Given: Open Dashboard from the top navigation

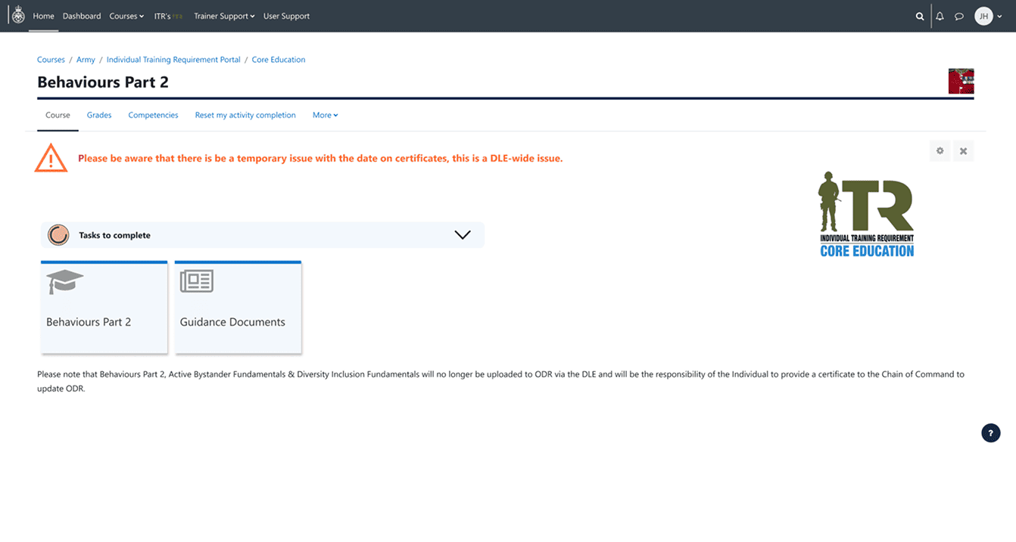Looking at the screenshot, I should coord(82,16).
